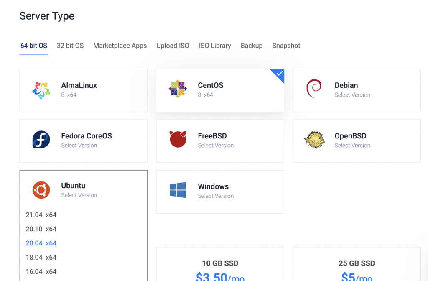Open the Marketplace Apps tab
Image resolution: width=428 pixels, height=281 pixels.
coord(120,46)
